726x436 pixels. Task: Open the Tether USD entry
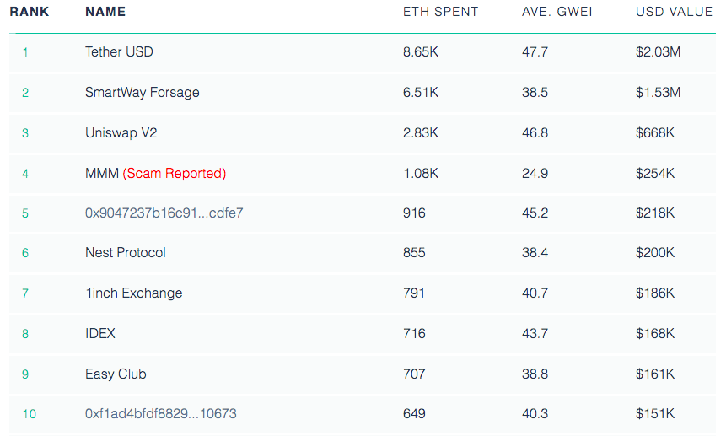pos(119,52)
